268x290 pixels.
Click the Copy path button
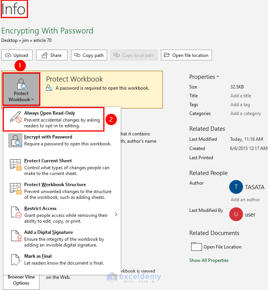(89, 55)
